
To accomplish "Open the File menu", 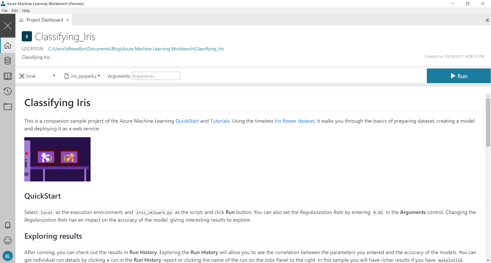I will click(x=5, y=11).
